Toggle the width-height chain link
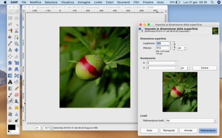 click(x=174, y=46)
